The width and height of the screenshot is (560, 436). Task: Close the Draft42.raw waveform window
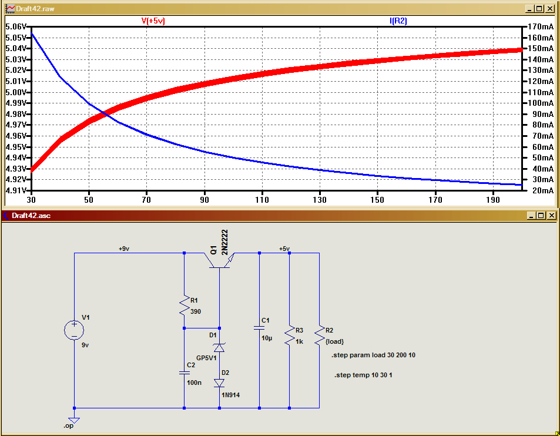coord(550,9)
